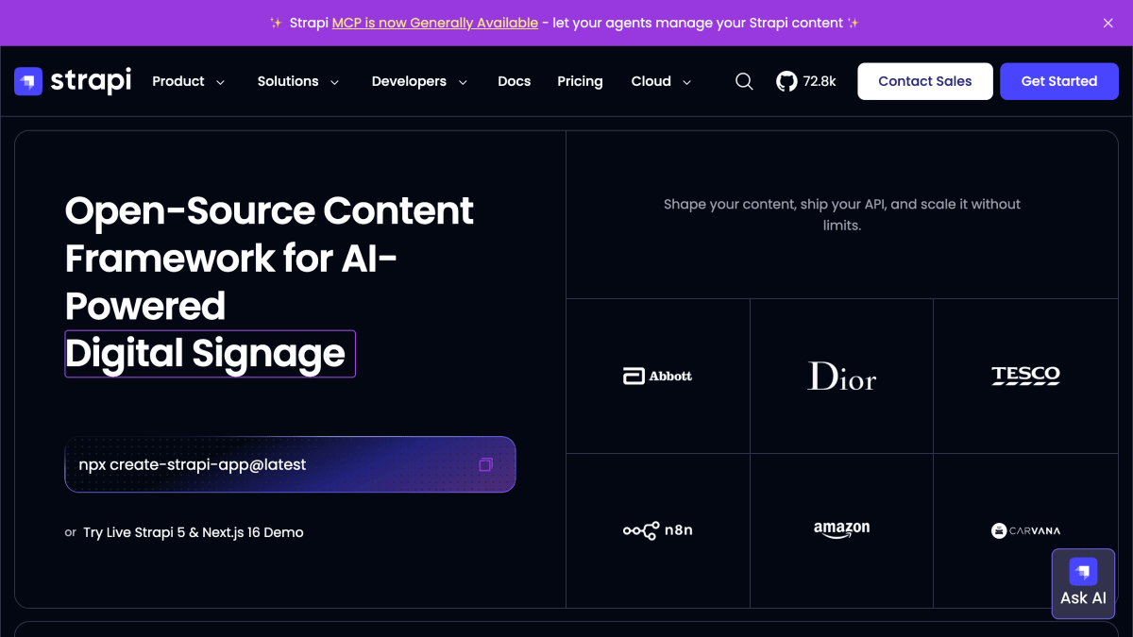The width and height of the screenshot is (1133, 637).
Task: Click the Dior logo tile
Action: click(x=841, y=377)
